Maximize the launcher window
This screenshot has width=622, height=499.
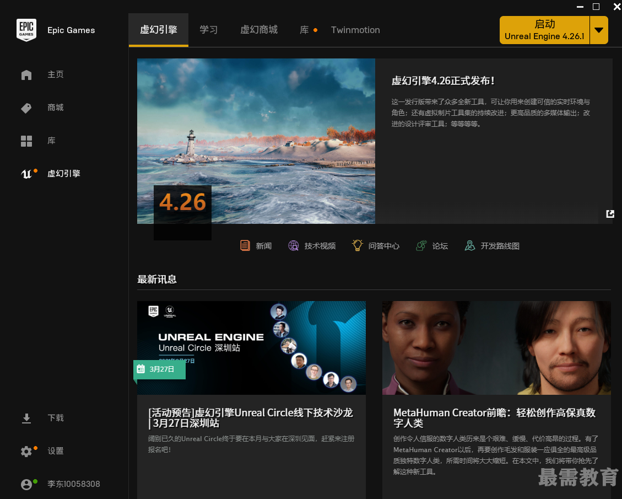596,7
